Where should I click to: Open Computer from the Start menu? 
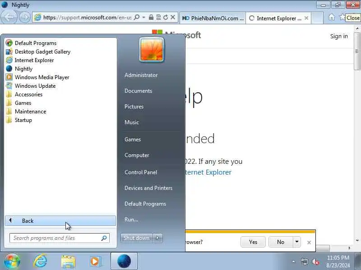tap(137, 155)
